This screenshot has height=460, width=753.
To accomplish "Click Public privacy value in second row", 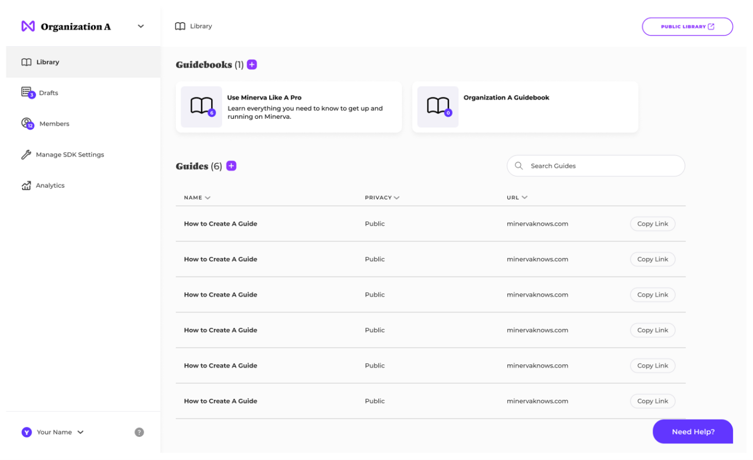I will click(375, 259).
